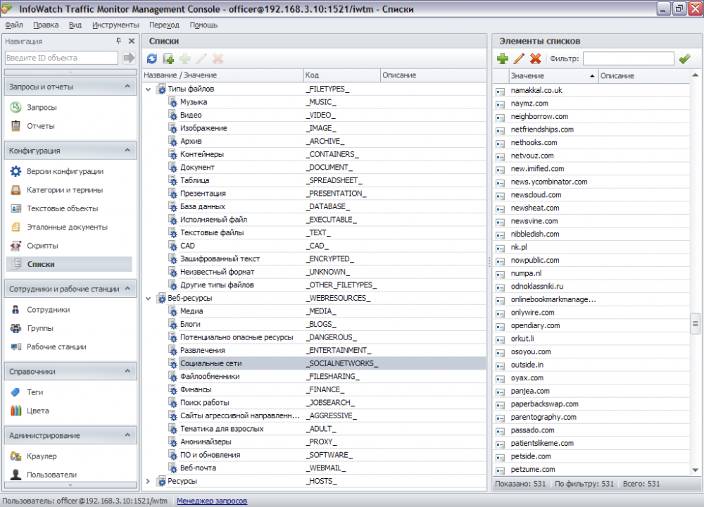Open the Переход menu

coord(164,25)
